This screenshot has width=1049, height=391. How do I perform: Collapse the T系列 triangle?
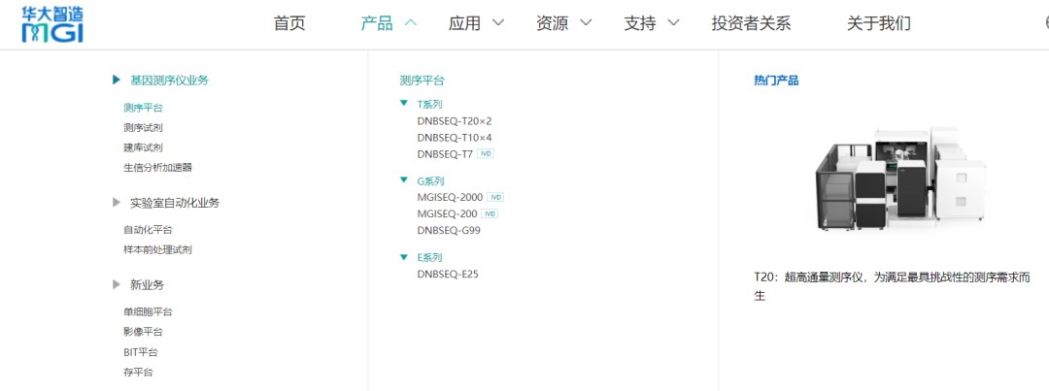[403, 104]
